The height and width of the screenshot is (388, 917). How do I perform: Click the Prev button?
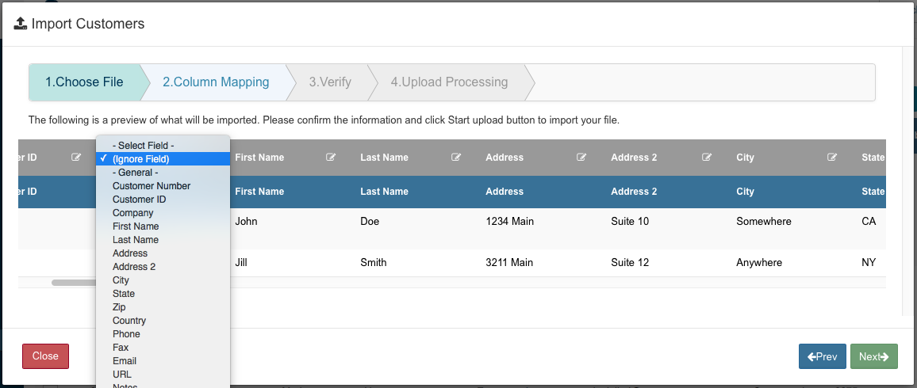point(822,356)
